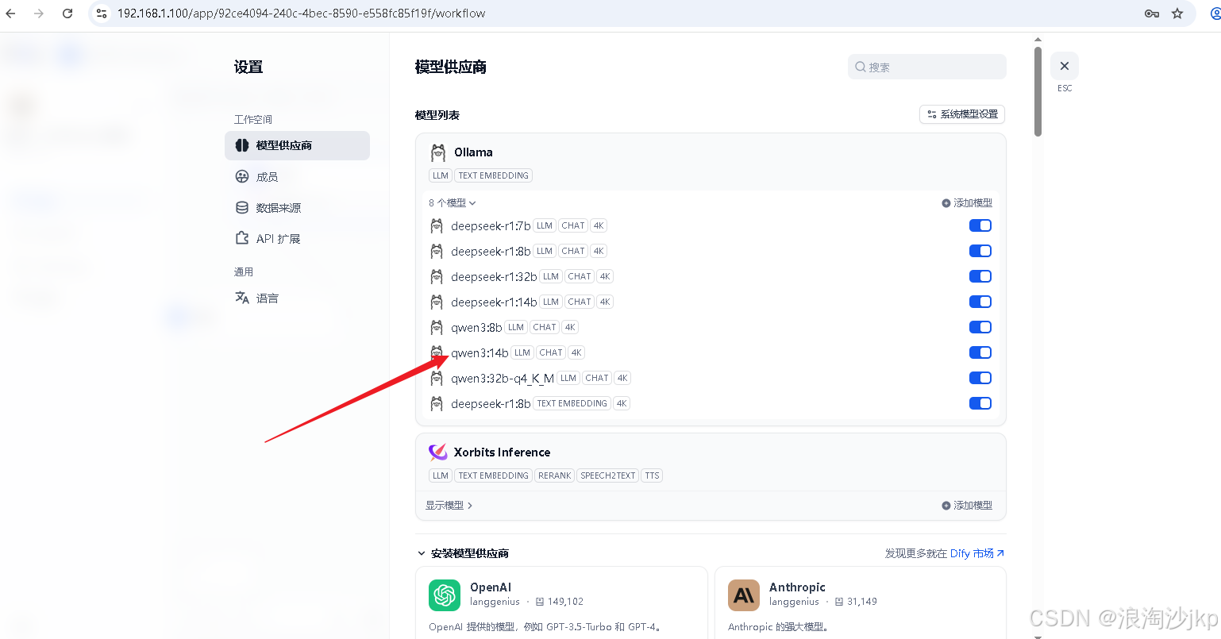
Task: Open 系统模型设置 button
Action: (962, 114)
